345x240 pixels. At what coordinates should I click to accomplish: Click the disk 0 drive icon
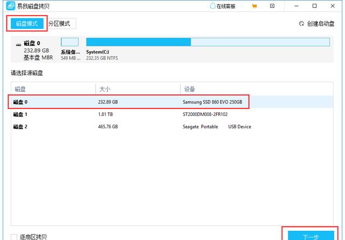[18, 43]
